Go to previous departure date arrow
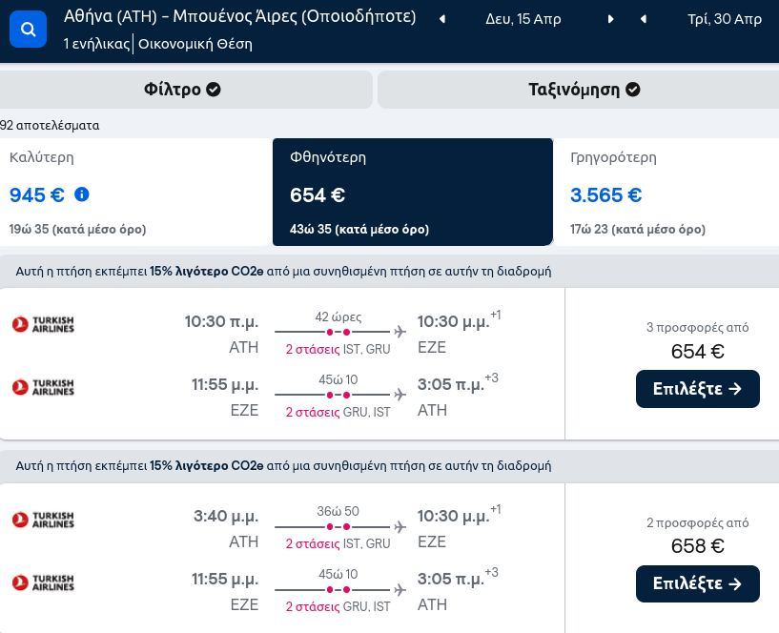This screenshot has width=779, height=633. tap(441, 19)
